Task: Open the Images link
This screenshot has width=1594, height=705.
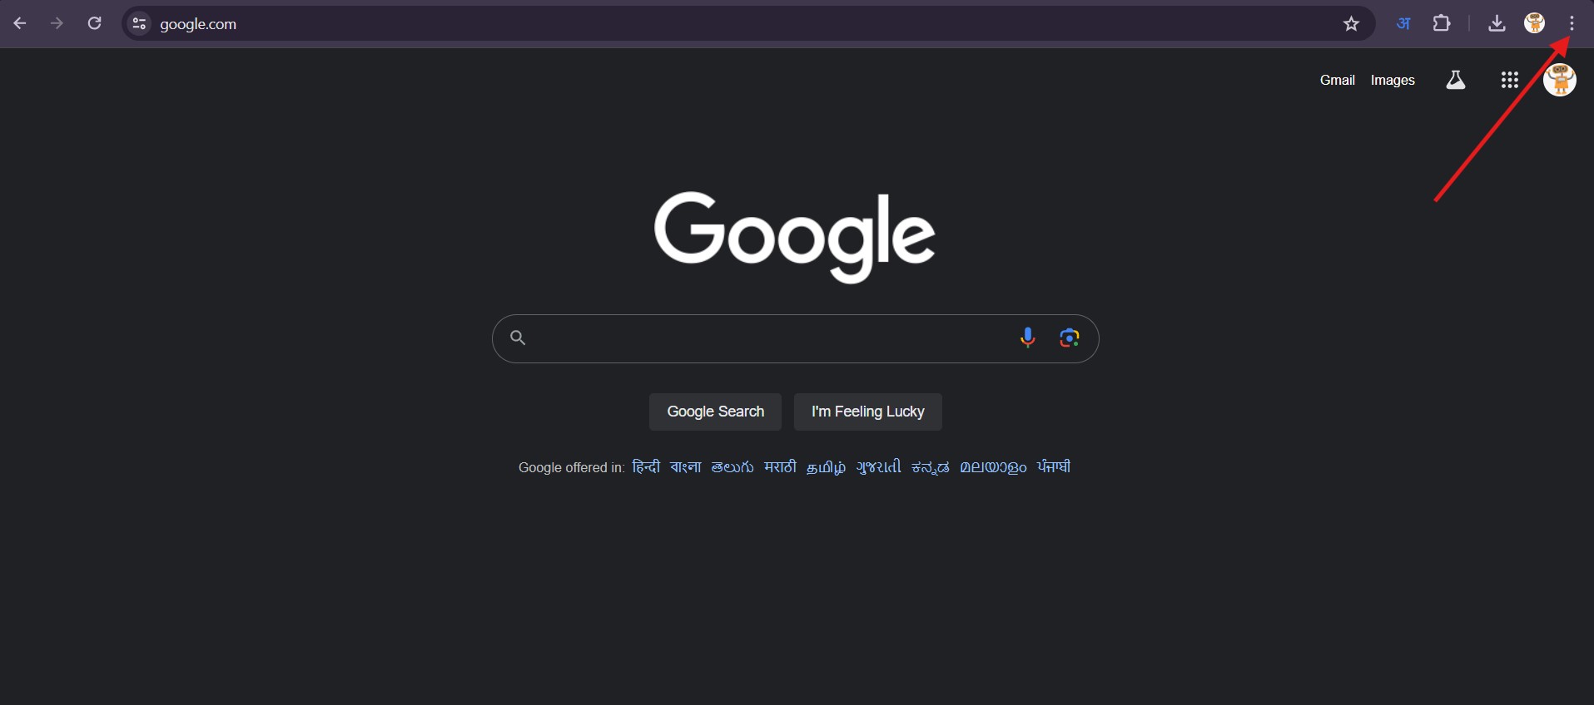Action: [x=1393, y=80]
